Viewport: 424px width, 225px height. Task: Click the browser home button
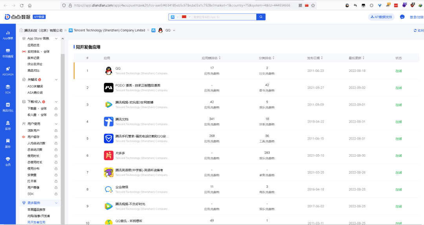(x=30, y=5)
